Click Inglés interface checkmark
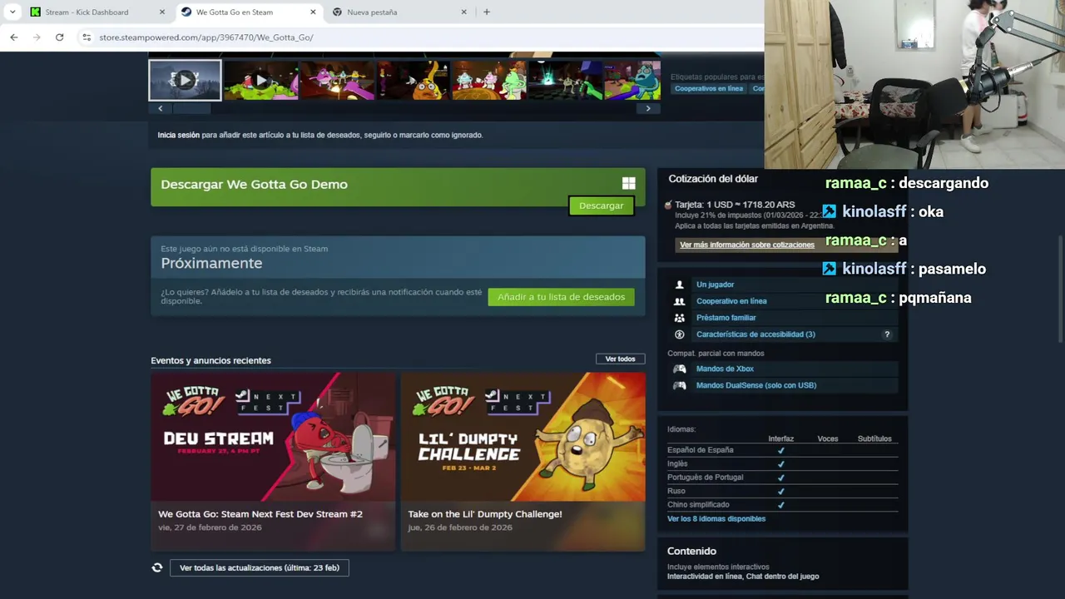 [780, 463]
